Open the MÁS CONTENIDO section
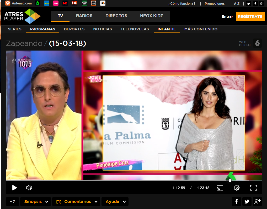 point(201,29)
